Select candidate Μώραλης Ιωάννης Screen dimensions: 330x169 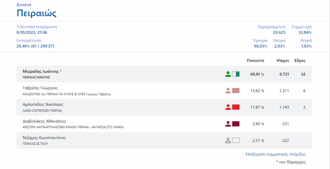pos(41,71)
